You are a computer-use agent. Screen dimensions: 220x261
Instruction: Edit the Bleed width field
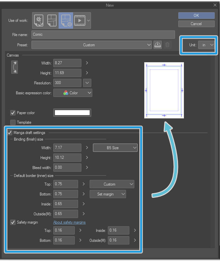click(67, 167)
